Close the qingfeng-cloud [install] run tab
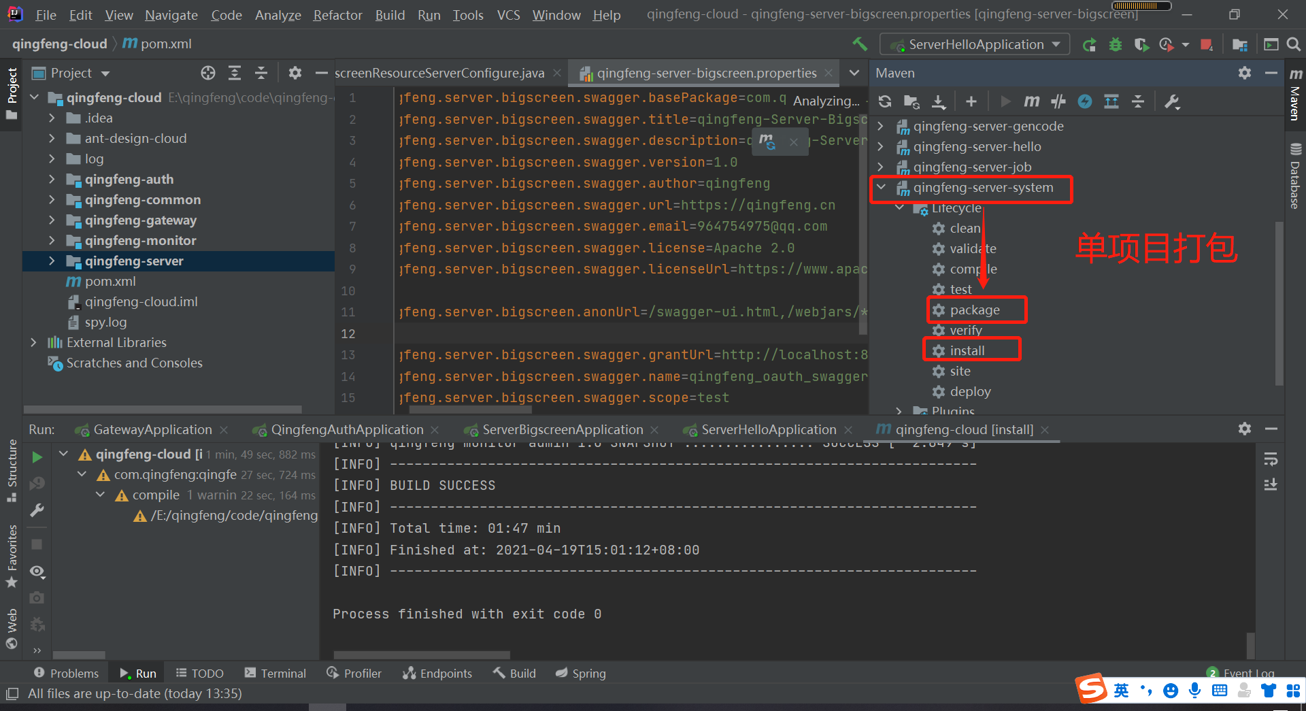This screenshot has width=1306, height=711. pyautogui.click(x=1045, y=430)
